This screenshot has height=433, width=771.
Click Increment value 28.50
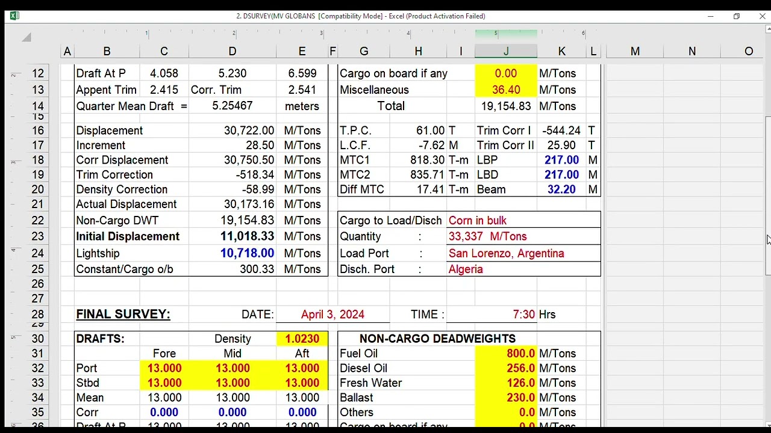(260, 146)
